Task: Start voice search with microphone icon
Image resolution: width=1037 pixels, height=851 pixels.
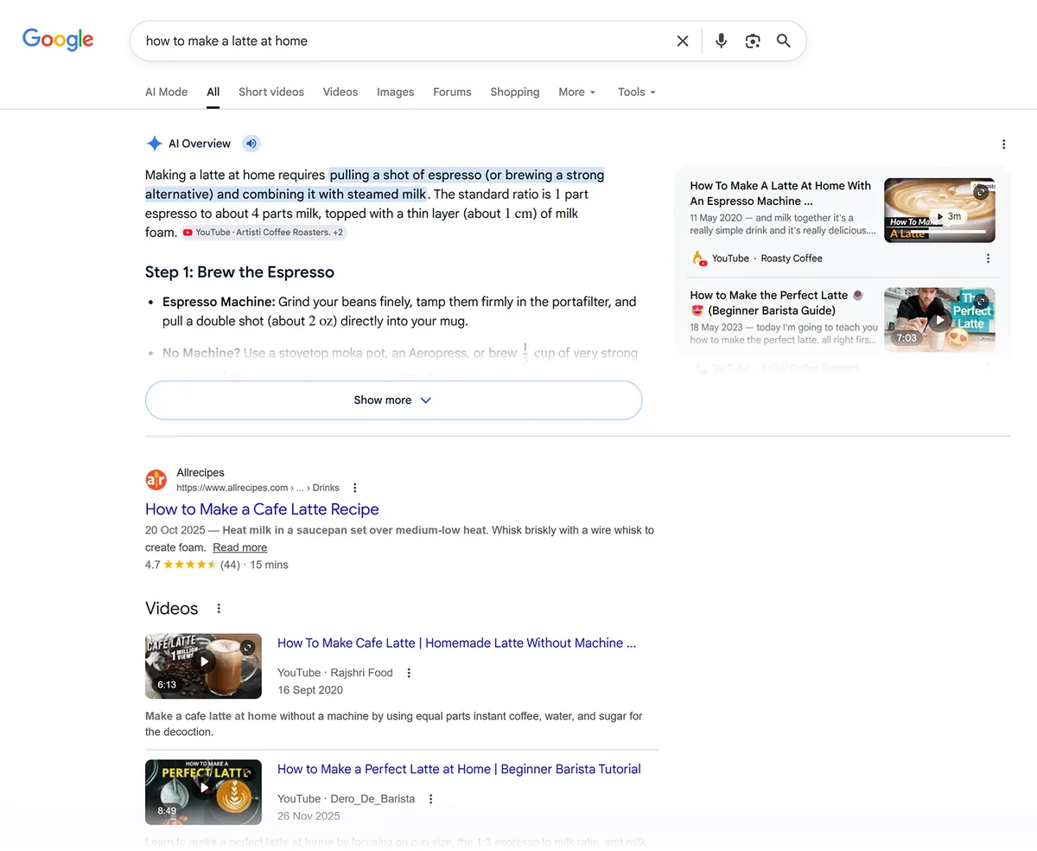Action: coord(722,41)
